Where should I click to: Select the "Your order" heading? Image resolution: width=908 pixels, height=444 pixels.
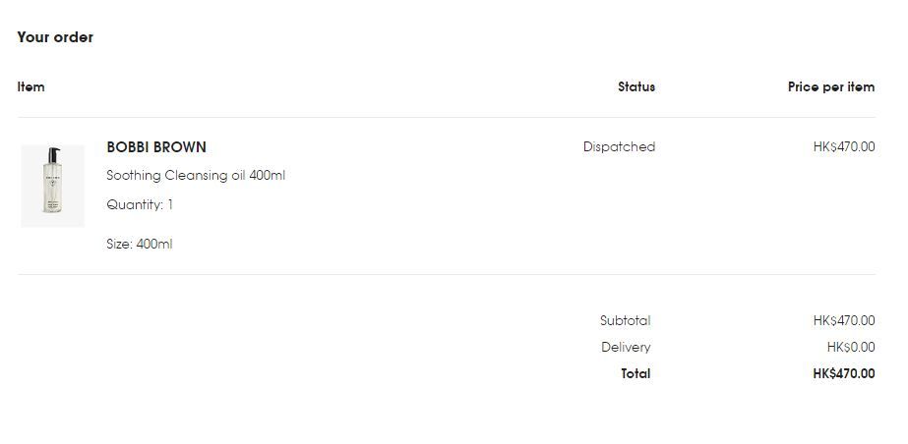tap(55, 37)
